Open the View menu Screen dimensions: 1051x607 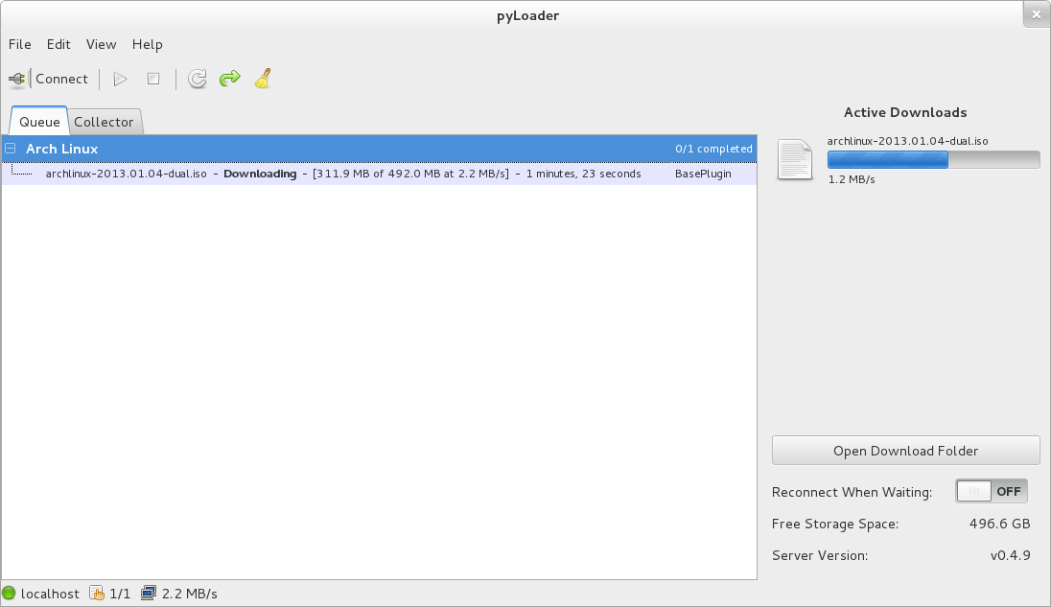(101, 44)
